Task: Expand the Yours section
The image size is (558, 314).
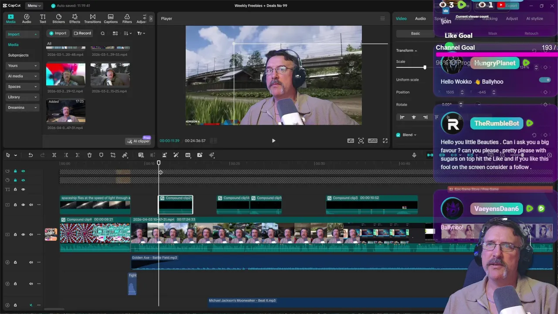Action: click(x=22, y=65)
